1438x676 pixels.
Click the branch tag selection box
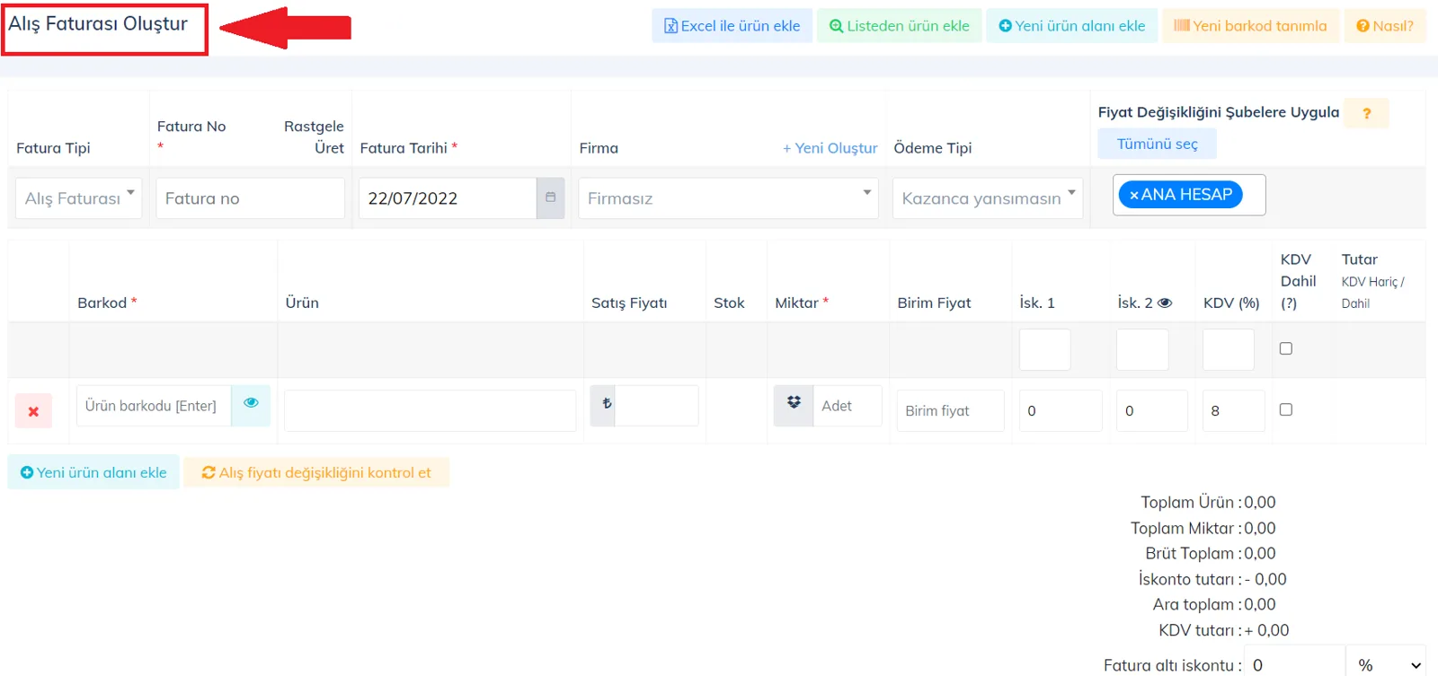[1189, 195]
